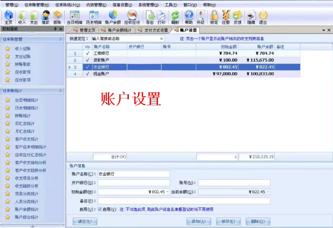Click the 升级 upgrade icon
Screen dimensions: 333x228
pyautogui.click(x=200, y=18)
